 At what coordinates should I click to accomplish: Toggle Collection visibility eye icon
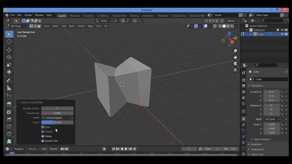(282, 30)
